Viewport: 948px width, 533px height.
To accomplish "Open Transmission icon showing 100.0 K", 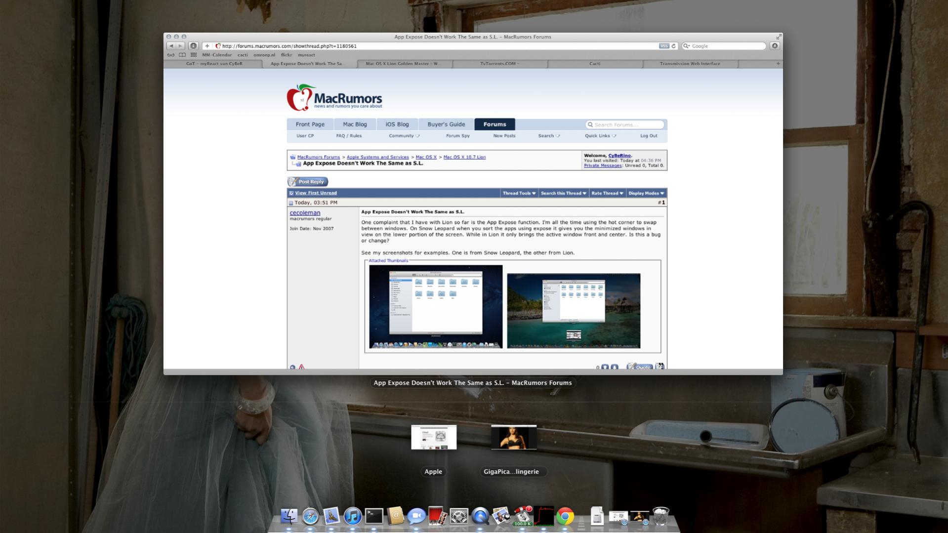I will click(523, 516).
